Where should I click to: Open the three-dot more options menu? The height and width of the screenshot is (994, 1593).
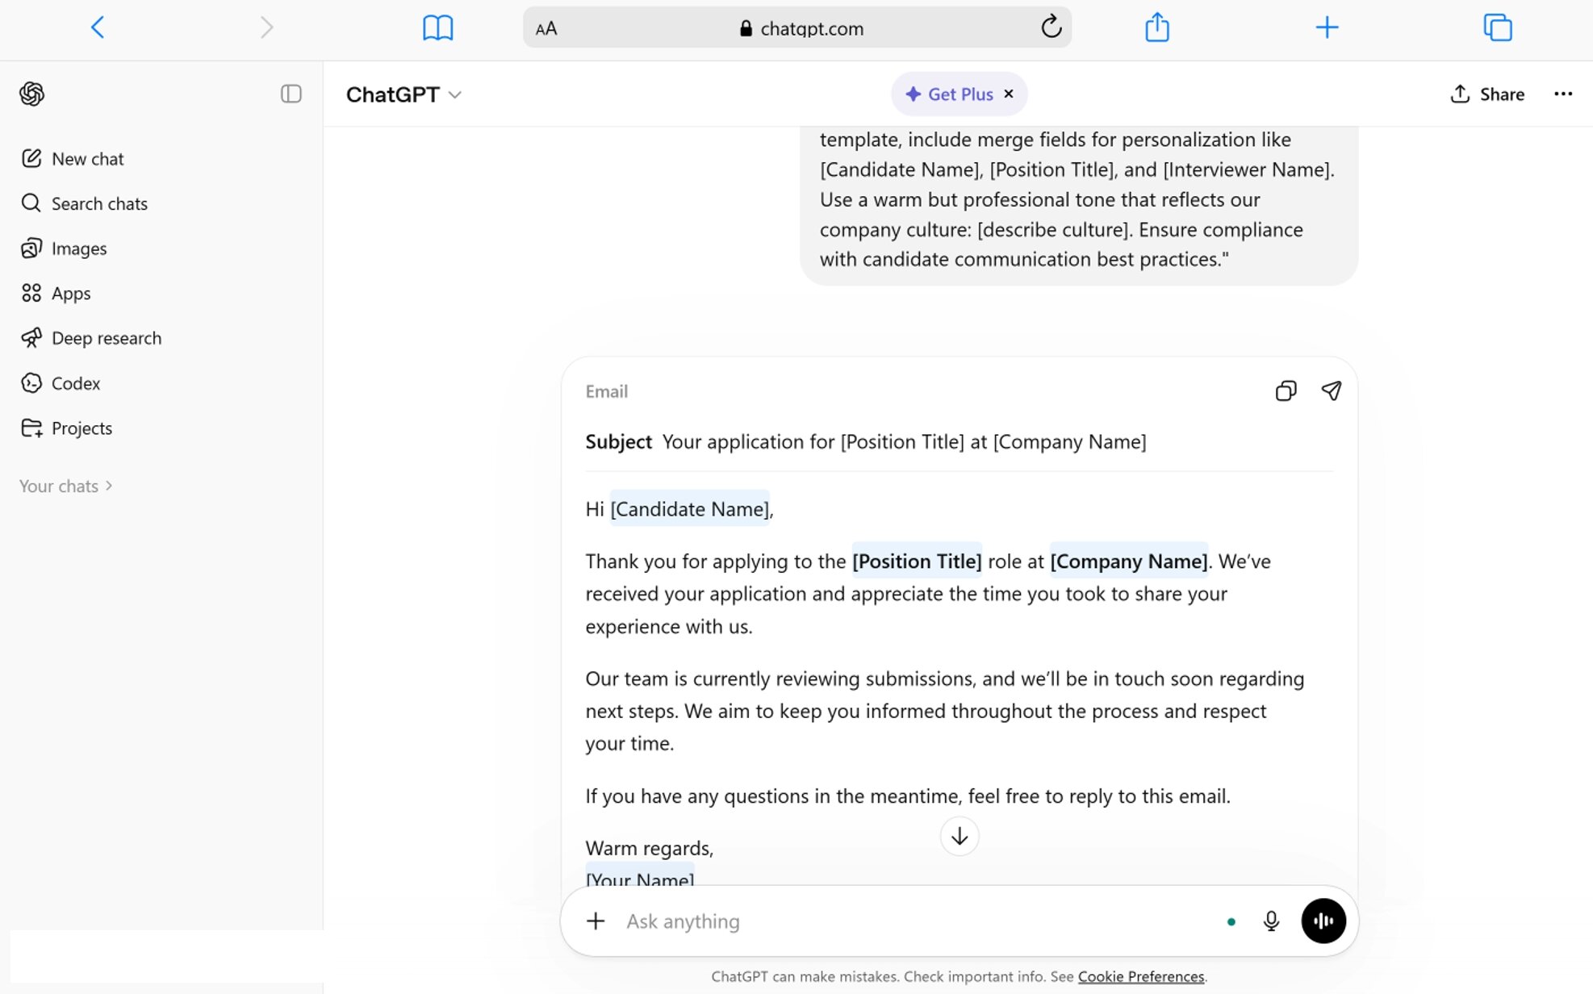pyautogui.click(x=1562, y=94)
